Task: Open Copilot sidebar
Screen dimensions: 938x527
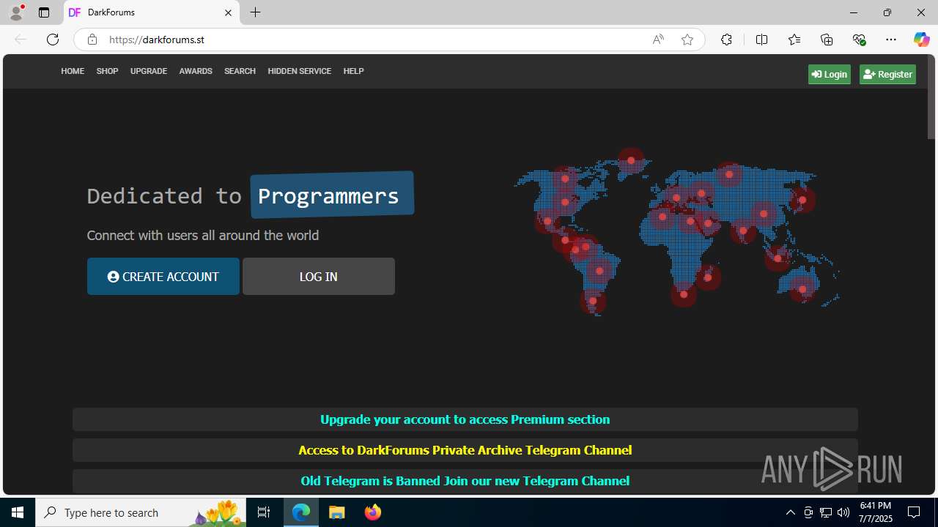Action: click(x=921, y=40)
